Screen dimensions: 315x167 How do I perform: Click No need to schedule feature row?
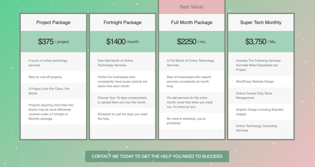[x=186, y=121]
